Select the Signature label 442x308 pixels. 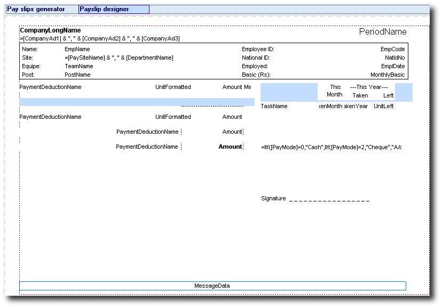(x=273, y=198)
